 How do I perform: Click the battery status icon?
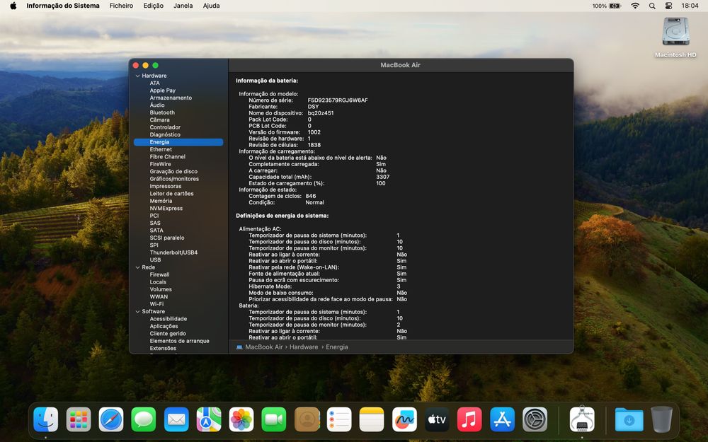click(615, 6)
